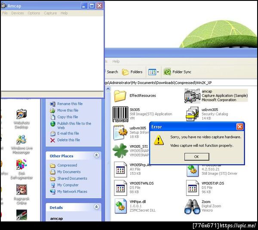The image size is (258, 230).
Task: Click the Rename this file icon
Action: (52, 104)
